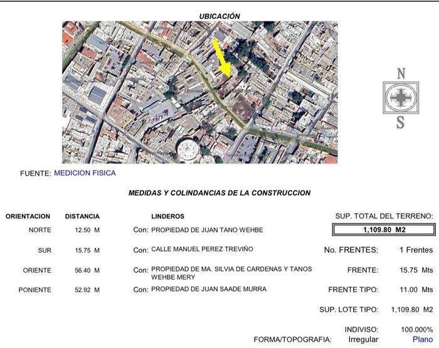Click the UBICACIÓN section title
This screenshot has height=348, width=439.
tap(219, 16)
